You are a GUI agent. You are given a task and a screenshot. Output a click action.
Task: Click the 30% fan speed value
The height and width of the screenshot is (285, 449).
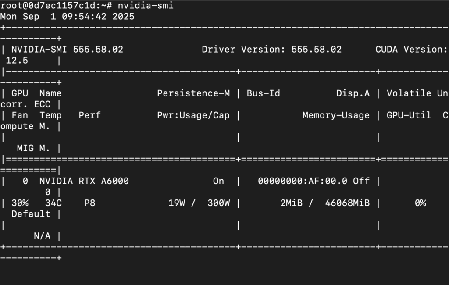(20, 203)
